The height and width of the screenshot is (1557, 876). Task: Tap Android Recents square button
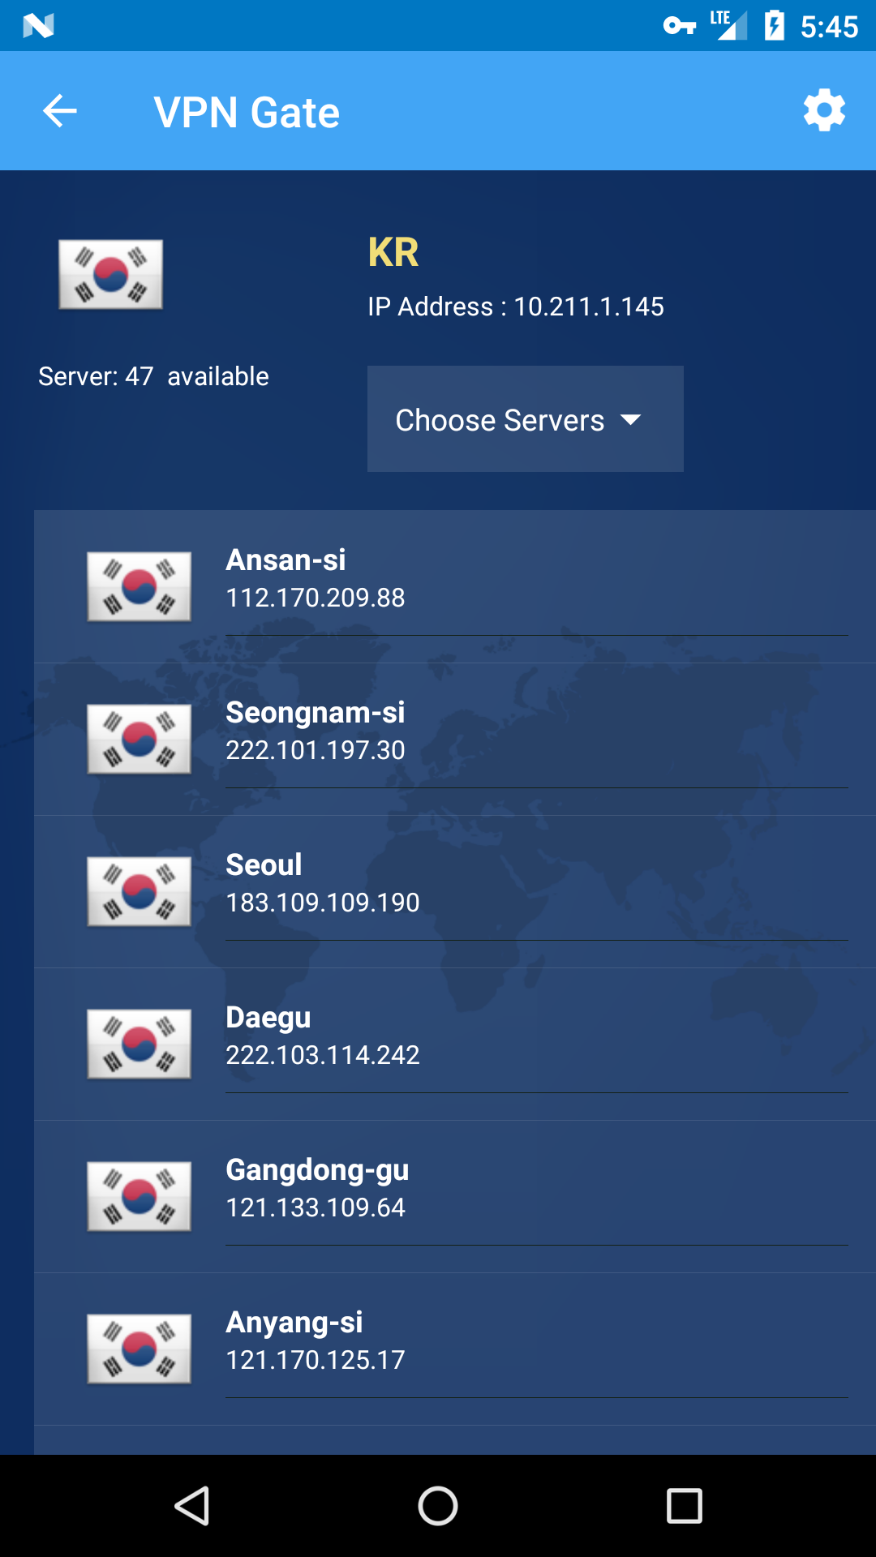pyautogui.click(x=685, y=1506)
